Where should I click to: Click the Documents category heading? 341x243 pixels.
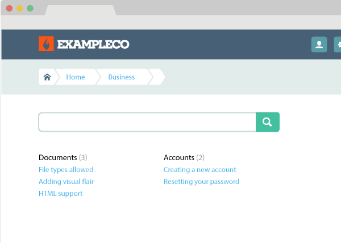[57, 157]
